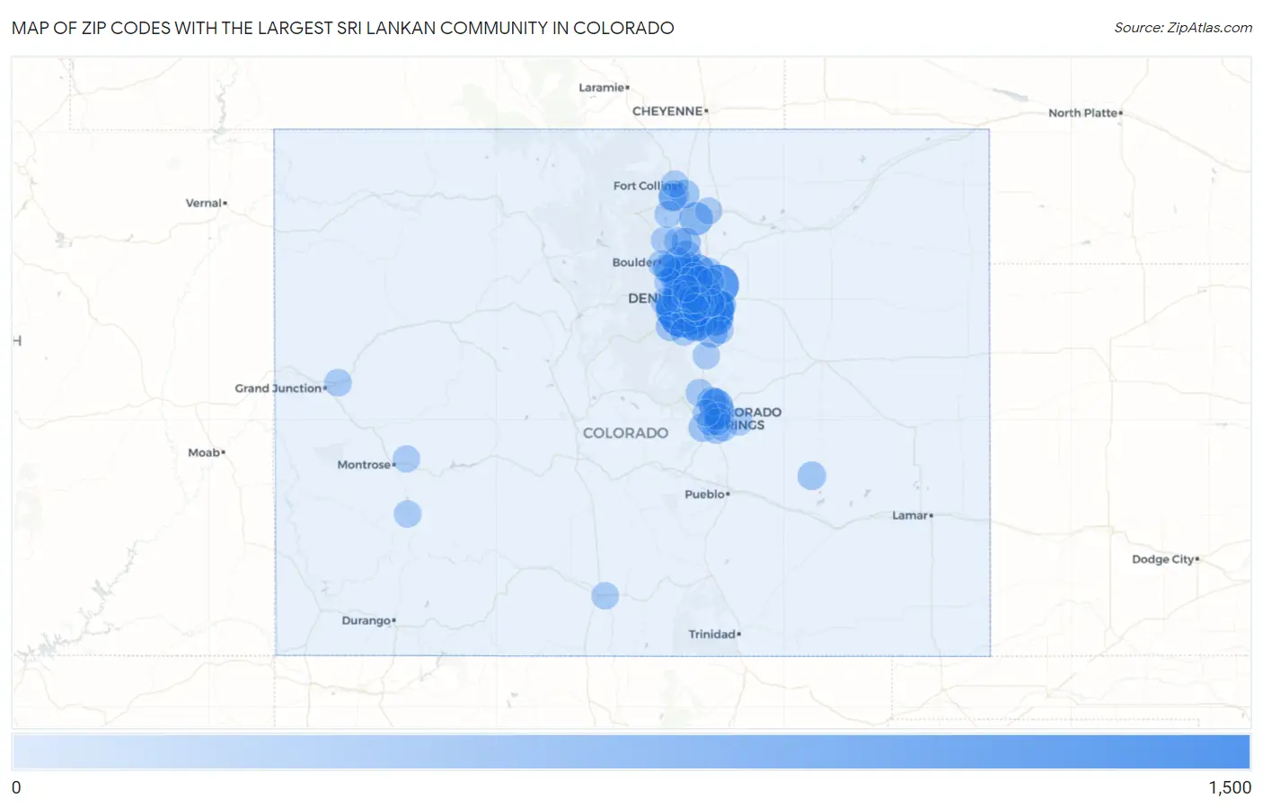
Task: Click the bubble northeast of Durango
Action: [605, 595]
